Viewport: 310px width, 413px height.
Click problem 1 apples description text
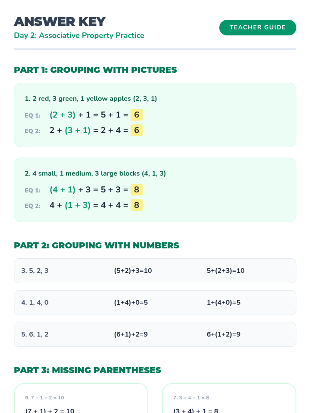91,99
